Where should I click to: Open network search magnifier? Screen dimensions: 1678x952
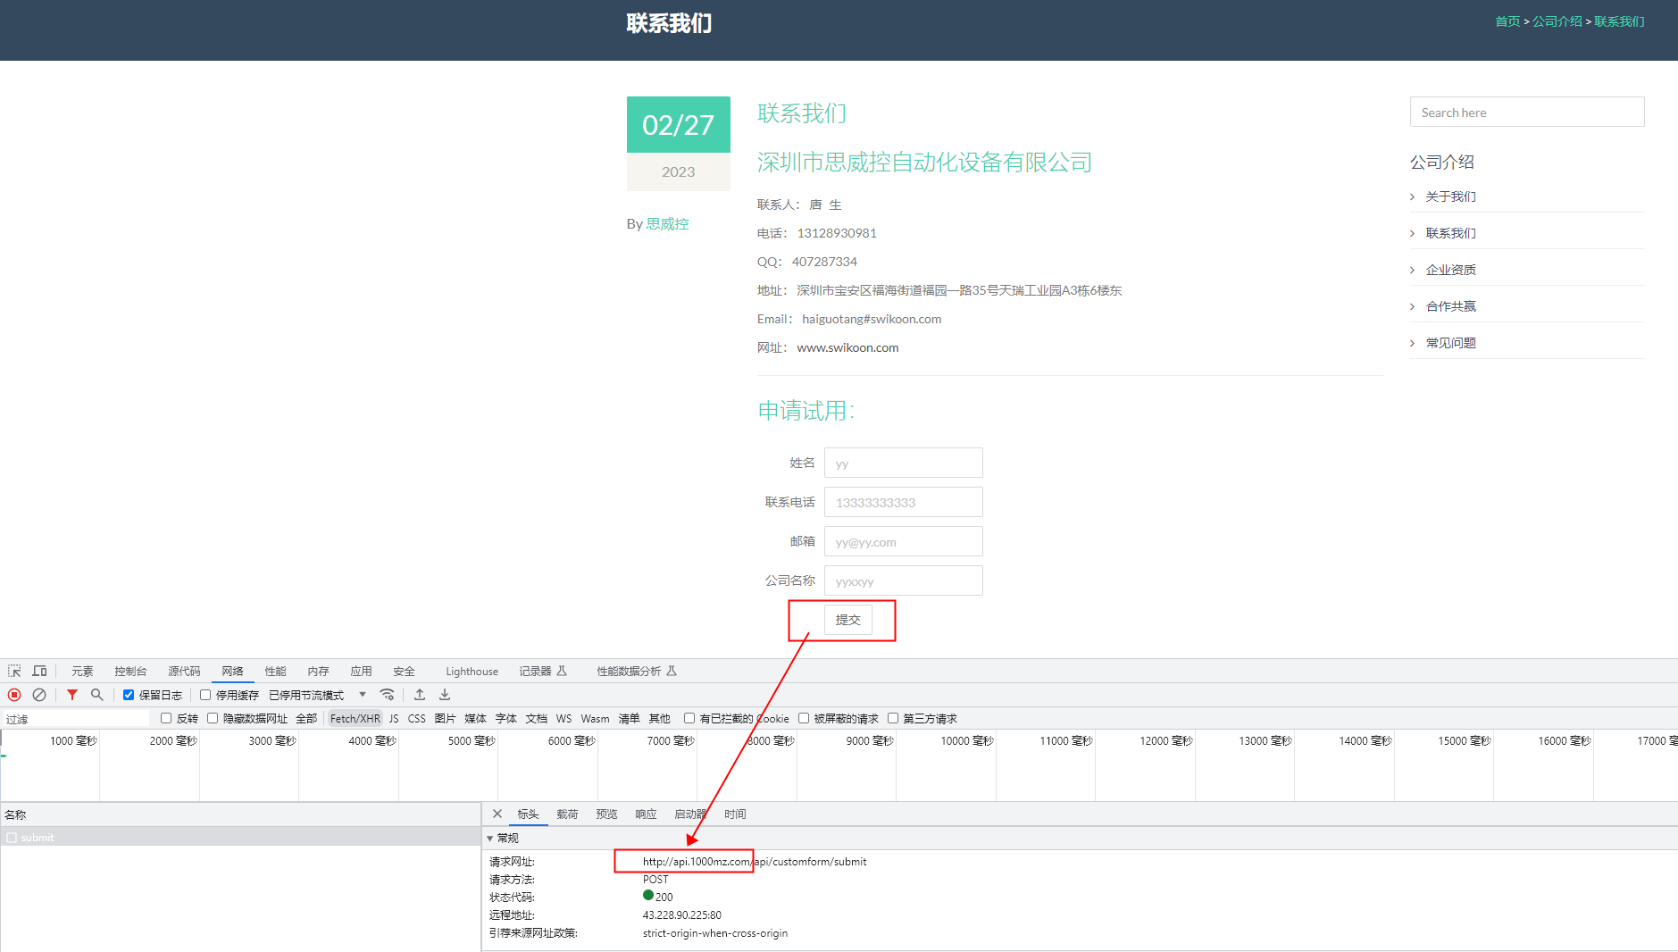(96, 695)
